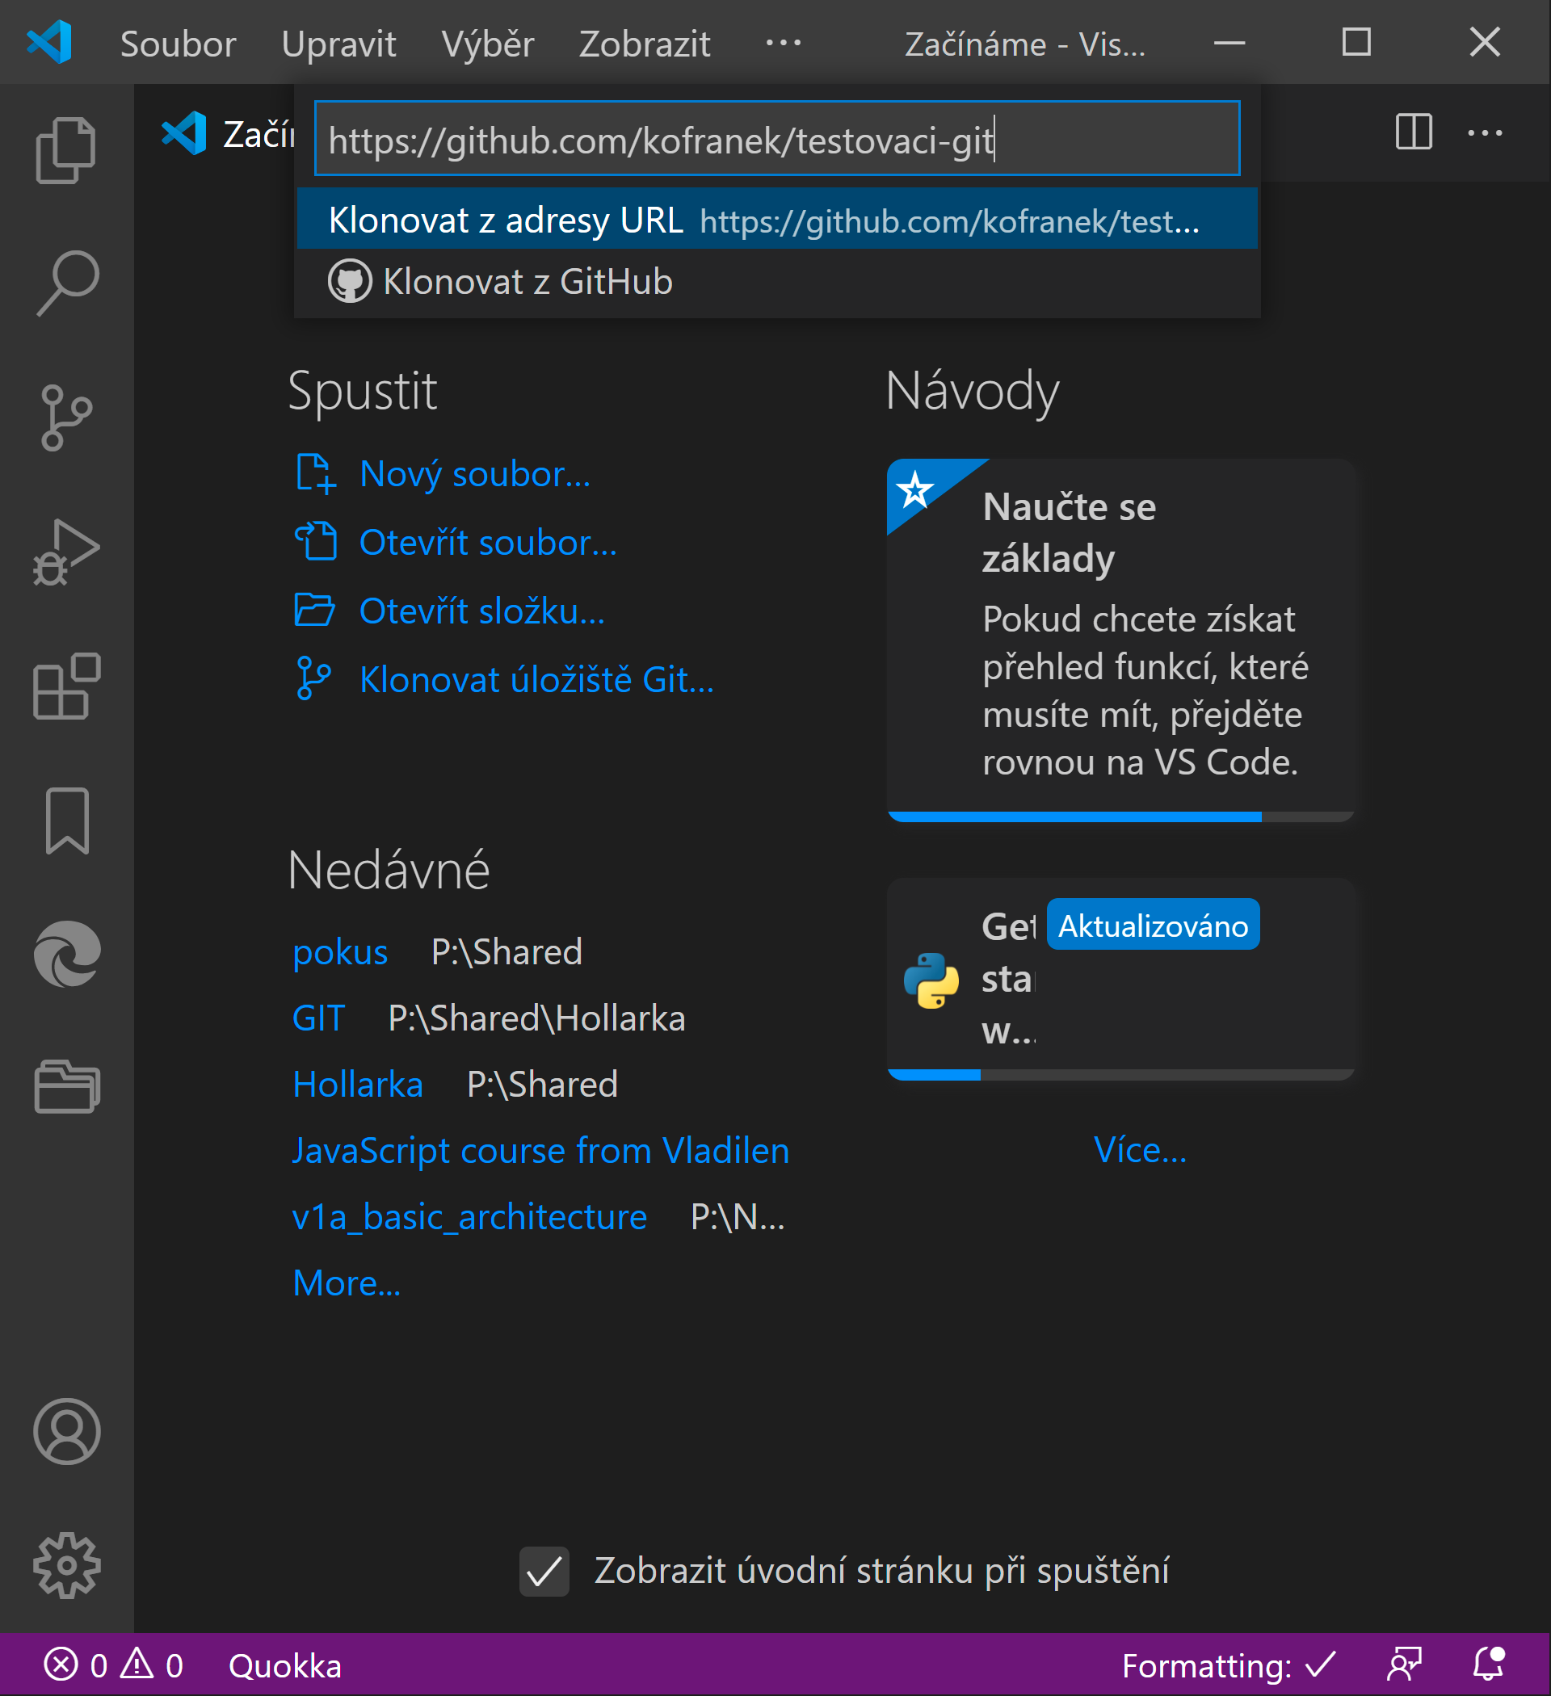Open the Source Control view icon
Screen dimensions: 1551x1696
pyautogui.click(x=65, y=418)
